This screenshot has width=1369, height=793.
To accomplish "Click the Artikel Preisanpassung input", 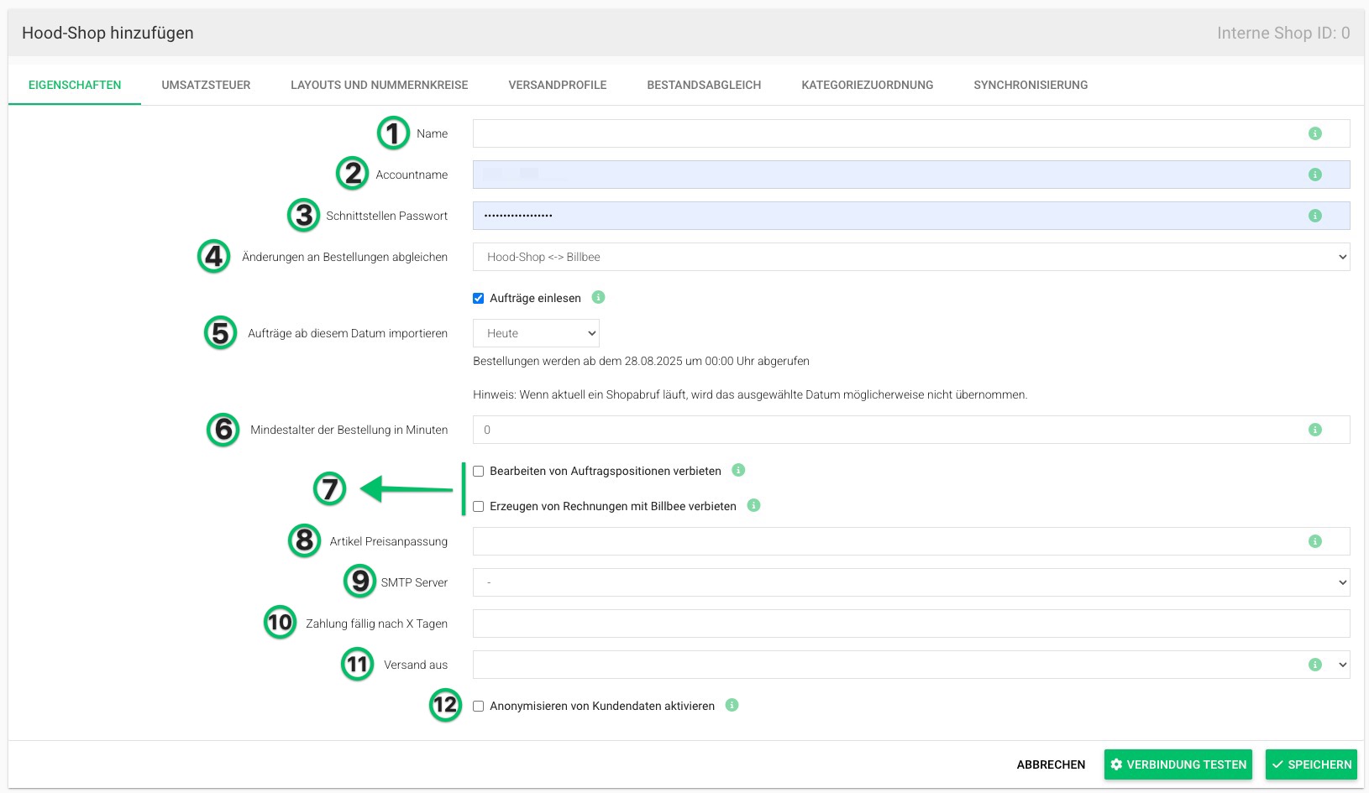I will tap(911, 541).
